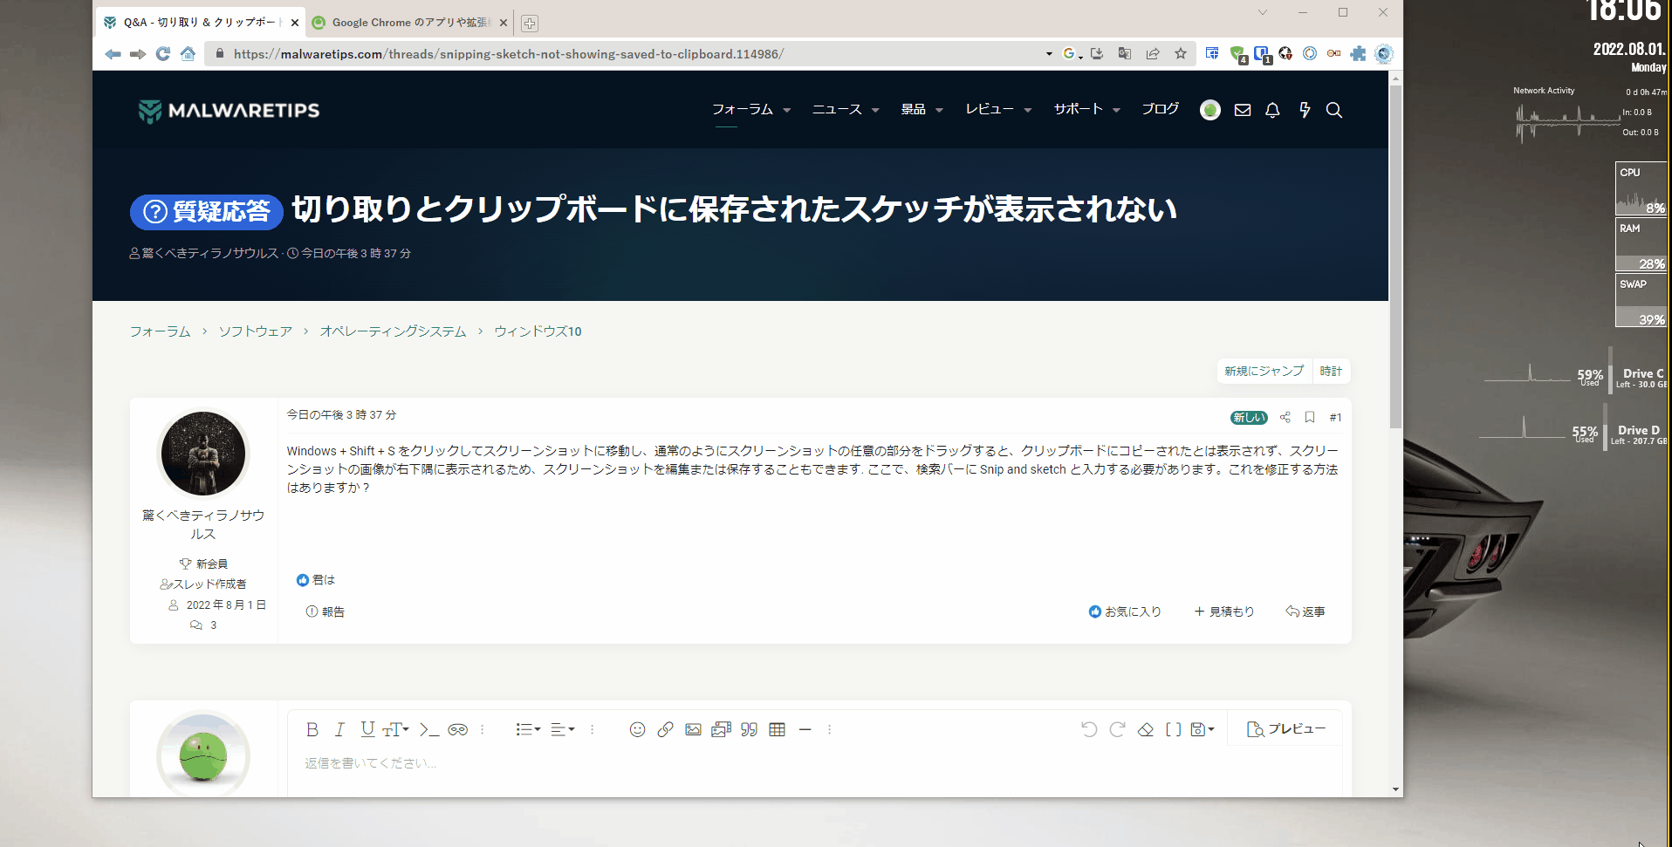Reply to the post with the 返事 button
The height and width of the screenshot is (847, 1672).
(x=1305, y=612)
